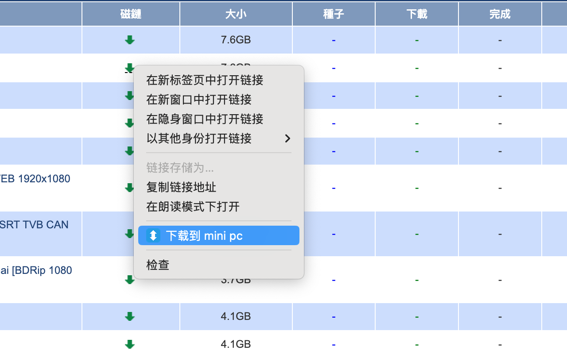Sort by 大小 column header
Viewport: 567px width, 354px height.
point(236,14)
